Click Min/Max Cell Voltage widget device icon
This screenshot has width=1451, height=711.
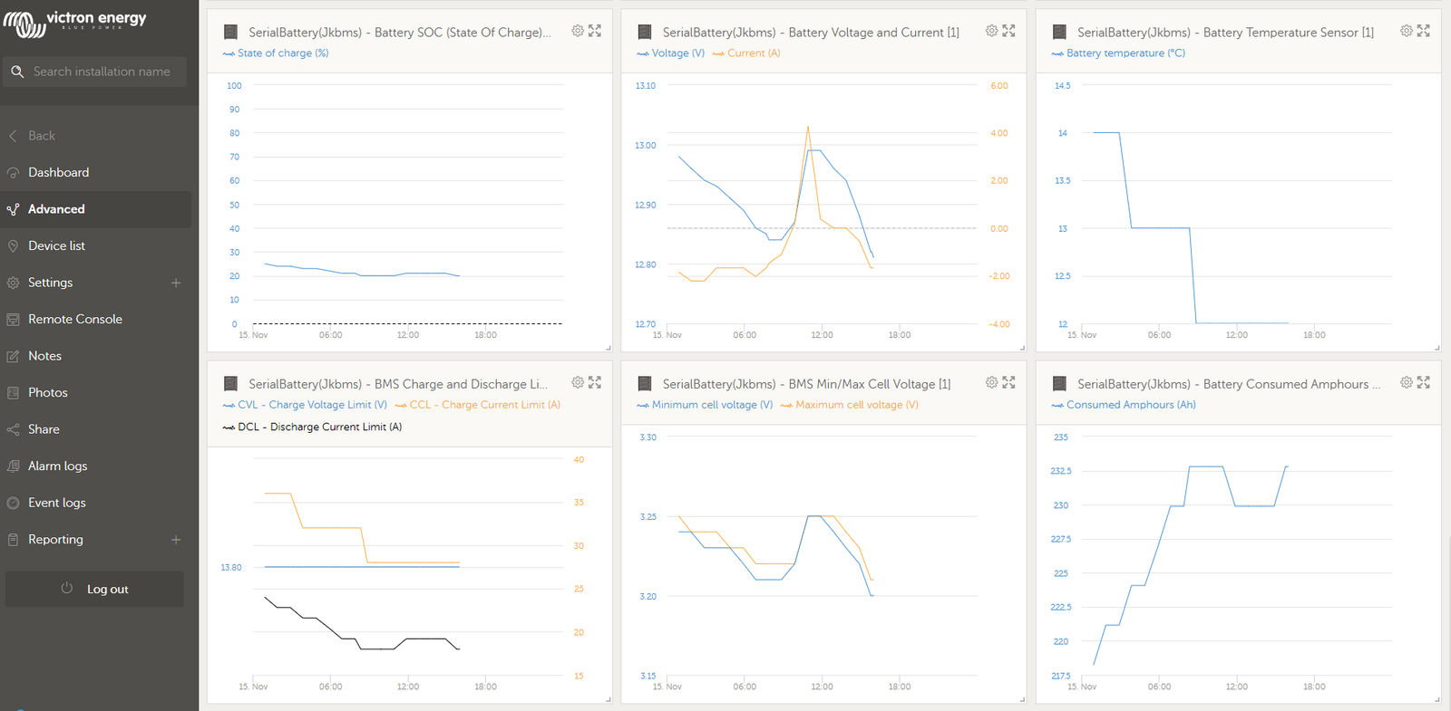645,384
